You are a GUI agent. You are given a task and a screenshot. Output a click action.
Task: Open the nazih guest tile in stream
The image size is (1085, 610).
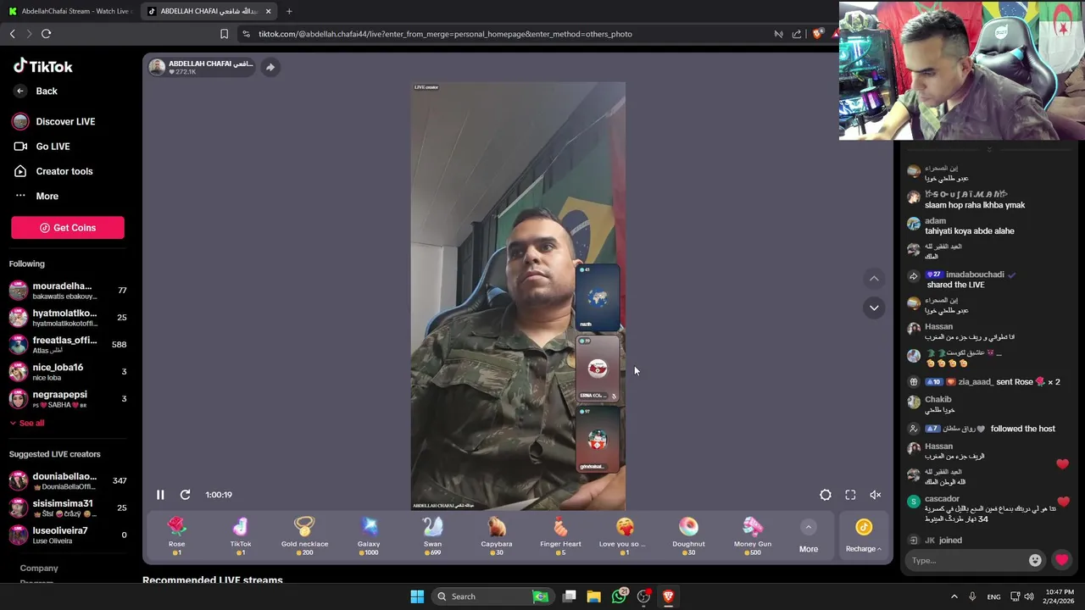pyautogui.click(x=598, y=297)
